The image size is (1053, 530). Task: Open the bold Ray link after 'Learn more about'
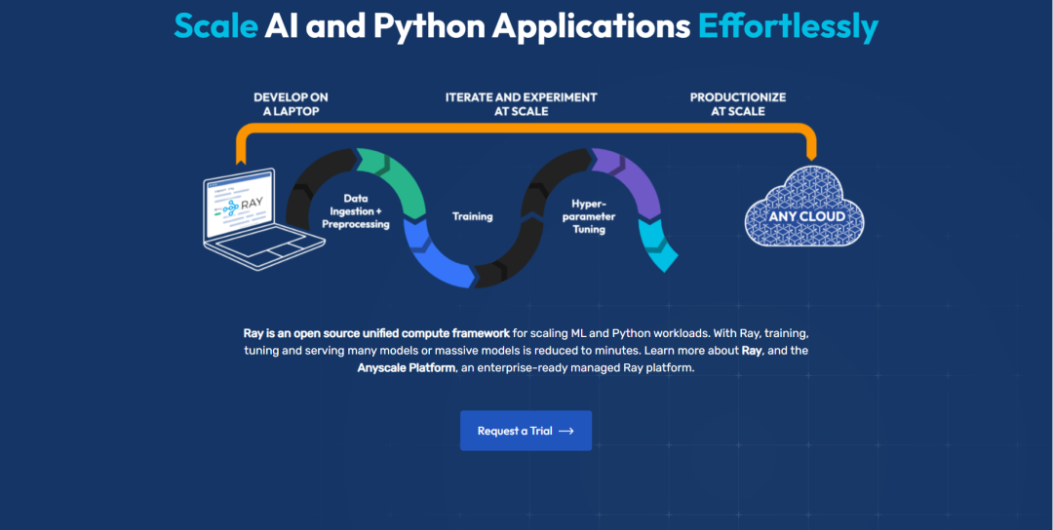pos(751,350)
